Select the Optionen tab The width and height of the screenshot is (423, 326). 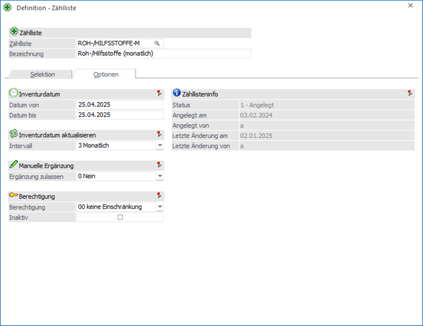click(x=105, y=74)
